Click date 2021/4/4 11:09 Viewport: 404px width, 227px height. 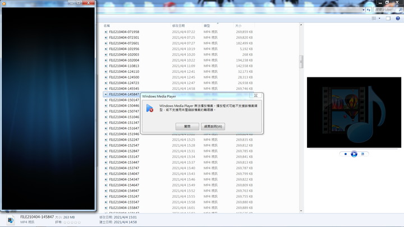(183, 66)
